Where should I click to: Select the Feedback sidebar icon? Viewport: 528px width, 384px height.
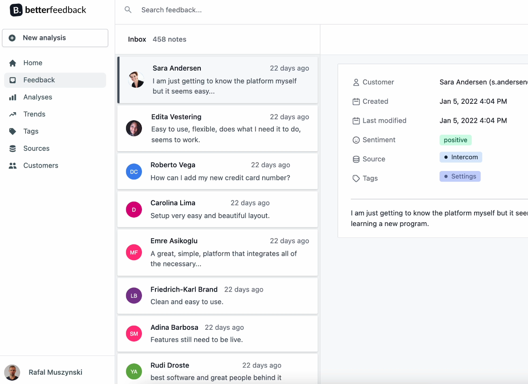click(12, 80)
